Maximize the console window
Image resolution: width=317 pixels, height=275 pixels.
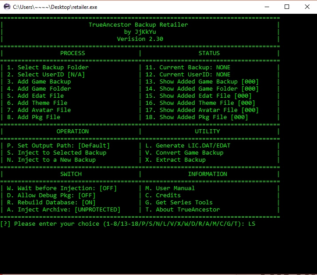tap(287, 7)
